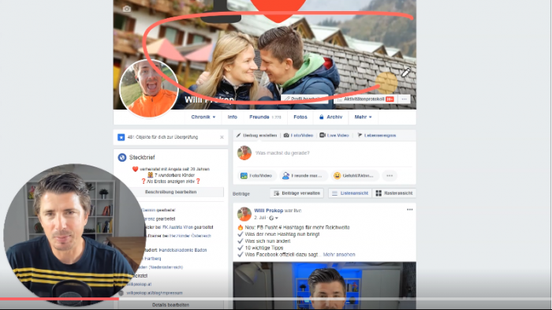
Task: Open the Herzkinder Österreich link
Action: tap(190, 236)
